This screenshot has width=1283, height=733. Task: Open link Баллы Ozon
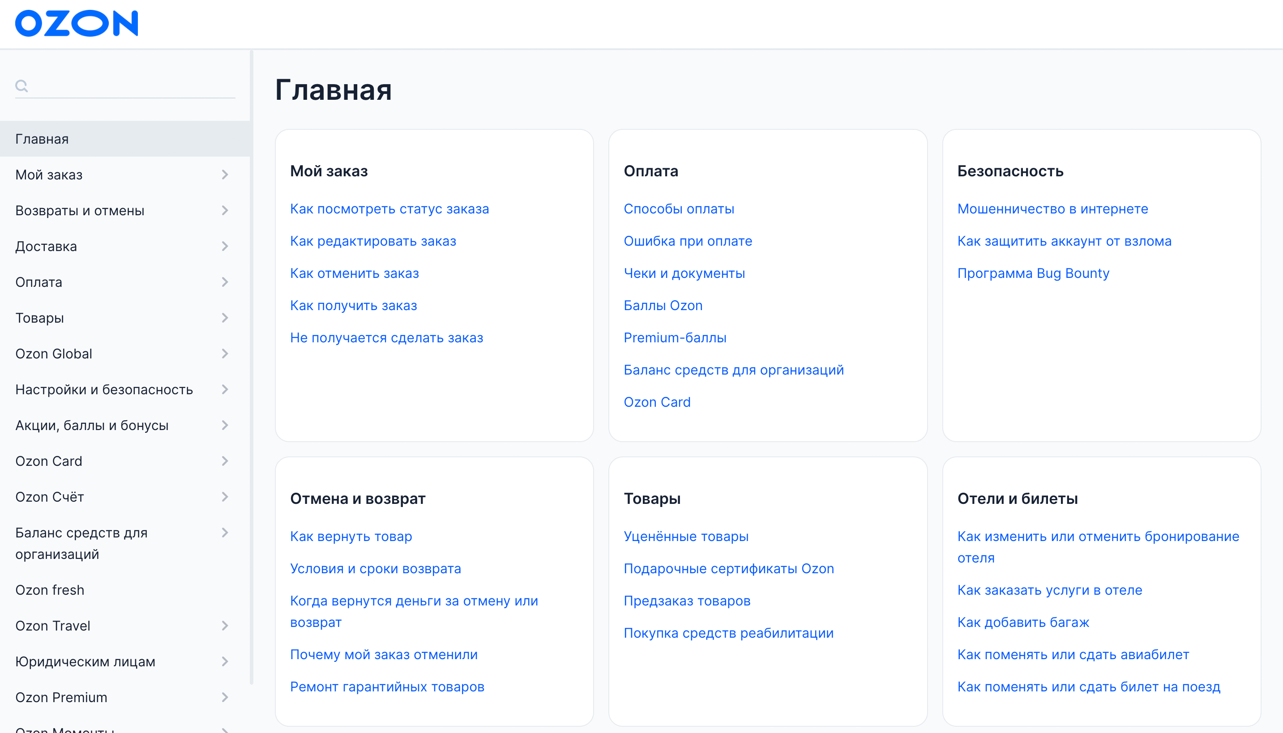tap(663, 306)
